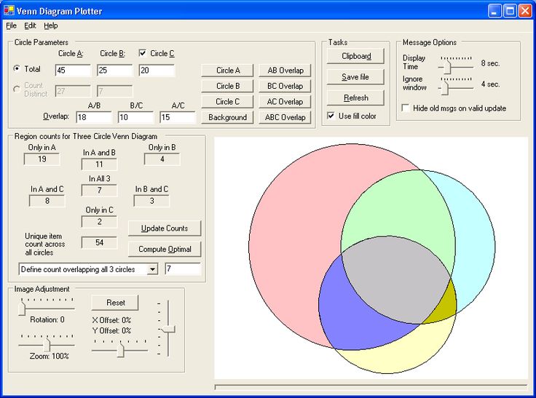Click the X Offset slider thumb
This screenshot has height=398, width=536.
[120, 350]
